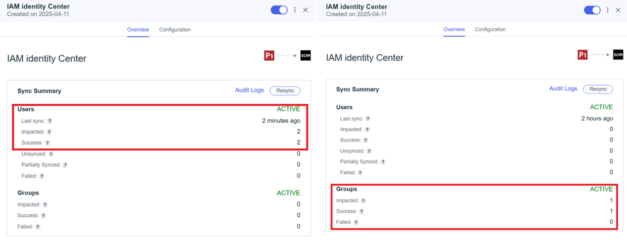Click help icon beside Groups Success in right panel
The height and width of the screenshot is (240, 627).
pos(362,211)
